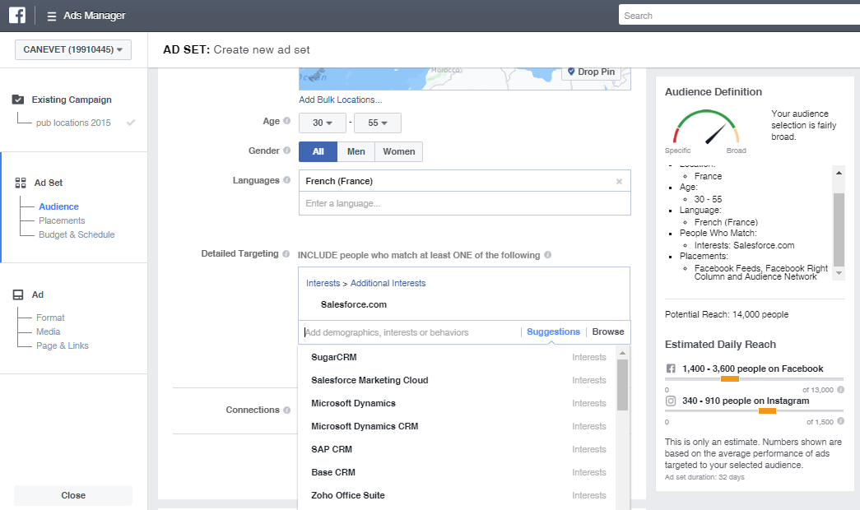Choose Zoho Office Suite suggestion
860x510 pixels.
[x=458, y=495]
